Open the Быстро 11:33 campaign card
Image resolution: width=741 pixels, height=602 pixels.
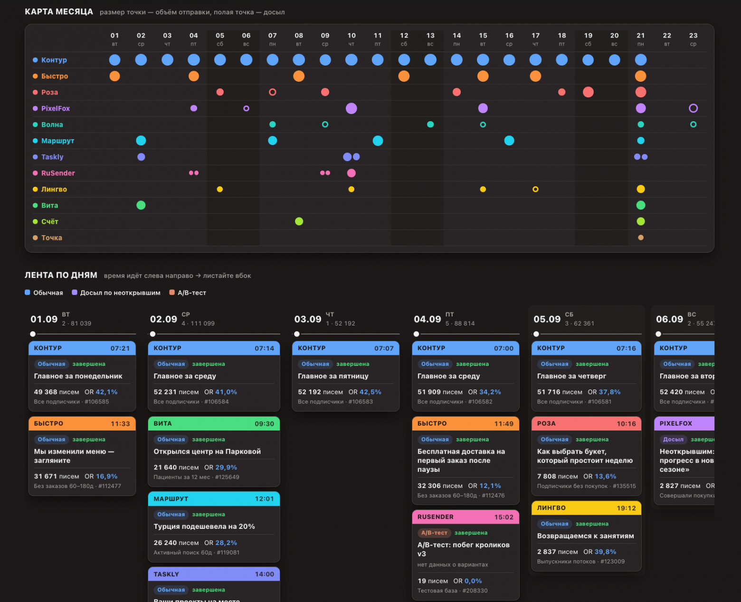coord(82,456)
